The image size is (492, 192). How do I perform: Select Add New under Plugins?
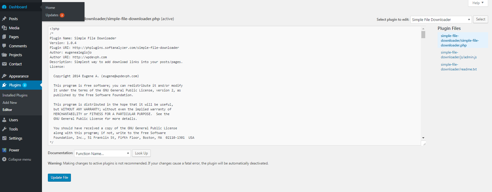[x=10, y=102]
